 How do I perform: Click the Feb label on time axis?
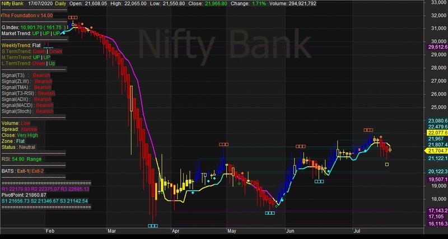click(x=50, y=231)
